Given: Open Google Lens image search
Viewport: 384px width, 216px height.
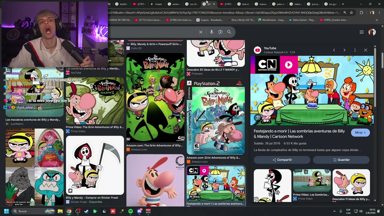Looking at the screenshot, I should coord(220,32).
